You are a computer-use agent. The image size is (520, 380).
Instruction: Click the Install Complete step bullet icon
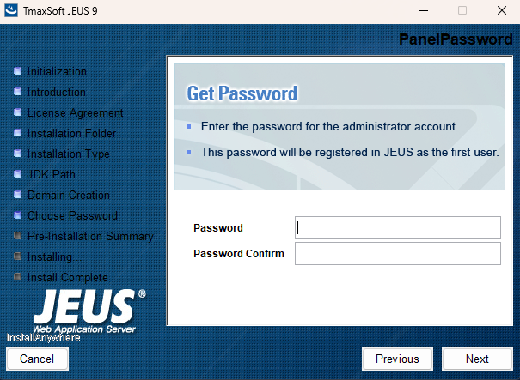(x=17, y=277)
